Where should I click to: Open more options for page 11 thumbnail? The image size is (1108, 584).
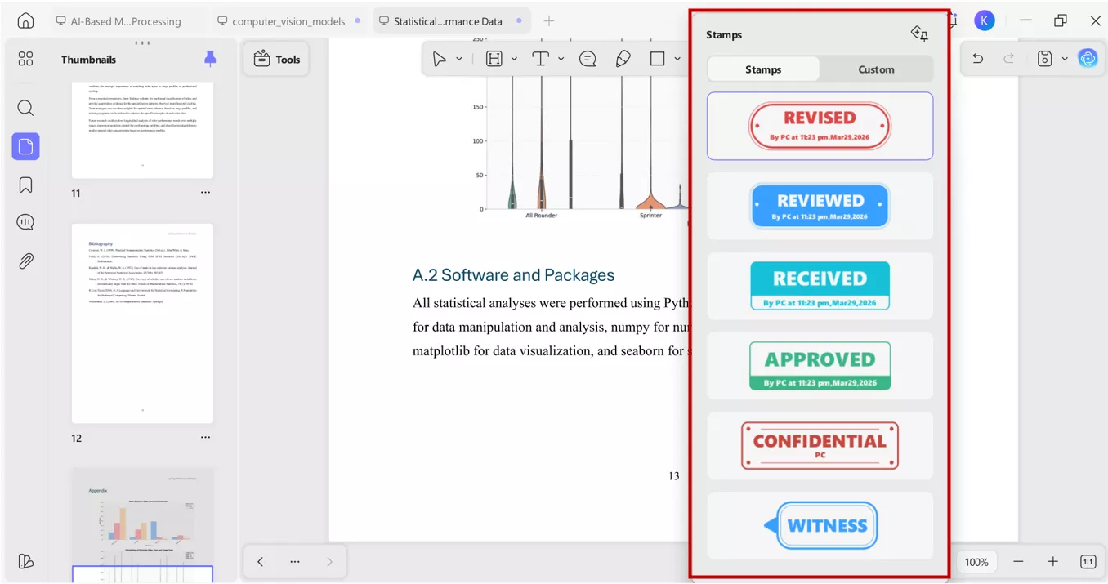pos(205,193)
